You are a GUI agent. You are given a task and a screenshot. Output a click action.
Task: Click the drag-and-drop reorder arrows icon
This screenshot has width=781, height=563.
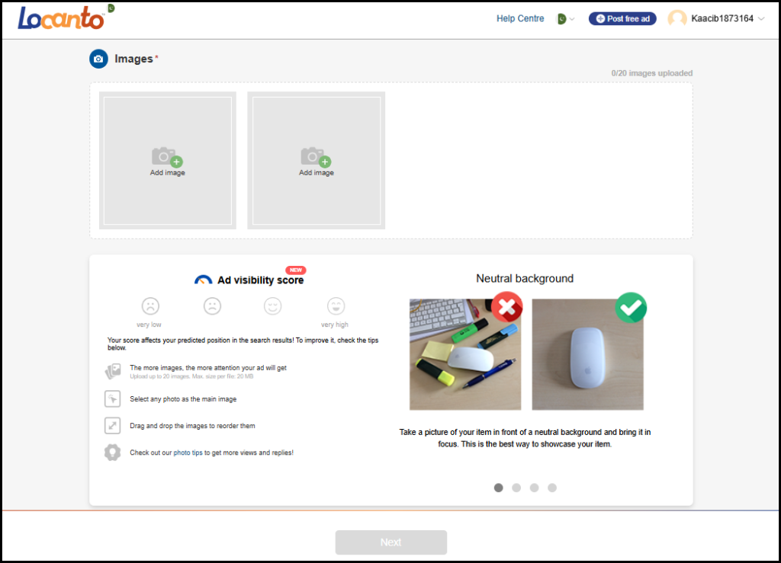click(x=112, y=425)
